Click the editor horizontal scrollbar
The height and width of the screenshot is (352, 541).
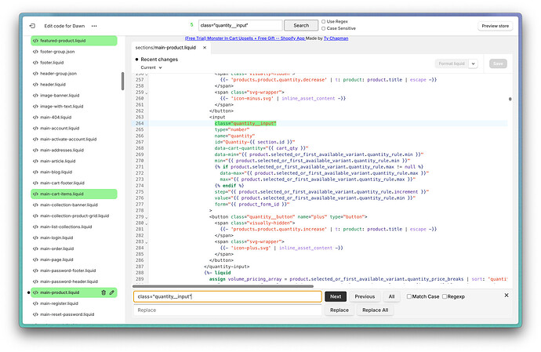[x=223, y=286]
